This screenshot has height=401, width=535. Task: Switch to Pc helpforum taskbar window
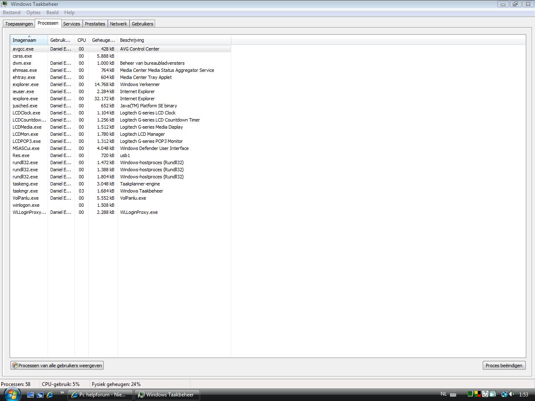[x=100, y=394]
